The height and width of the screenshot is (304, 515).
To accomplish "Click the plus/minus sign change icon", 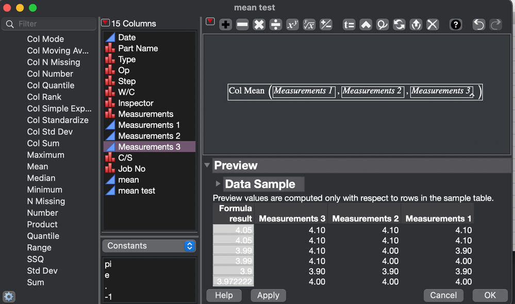I will click(326, 25).
